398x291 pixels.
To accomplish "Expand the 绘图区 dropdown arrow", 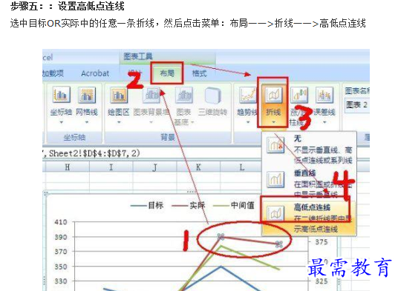I will coord(119,122).
